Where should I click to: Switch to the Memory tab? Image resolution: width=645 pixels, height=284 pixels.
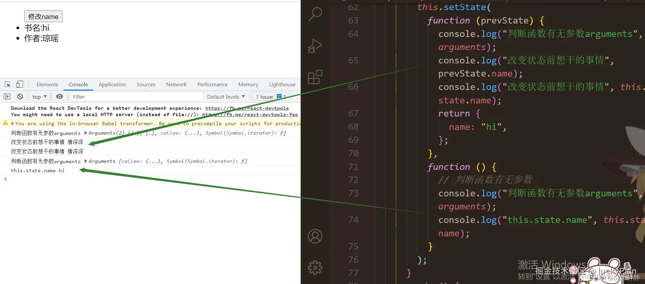coord(248,85)
